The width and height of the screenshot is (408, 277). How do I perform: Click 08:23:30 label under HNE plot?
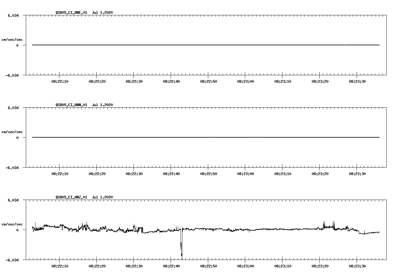(x=357, y=82)
